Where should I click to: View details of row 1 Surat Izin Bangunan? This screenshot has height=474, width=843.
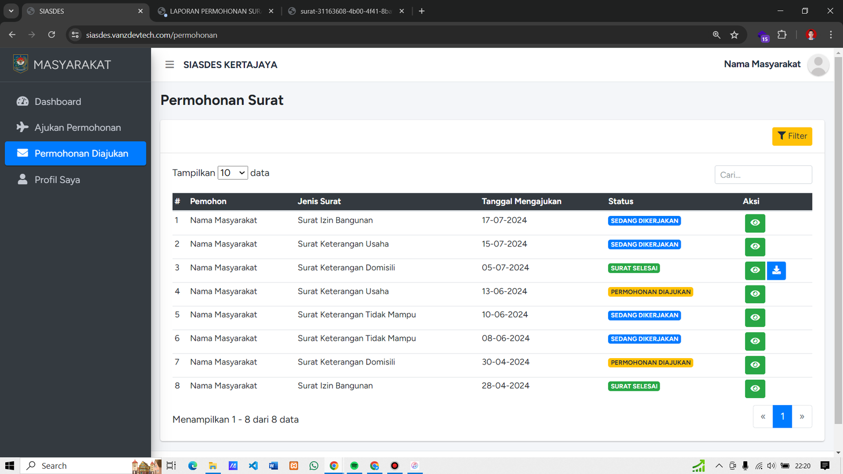pos(754,223)
